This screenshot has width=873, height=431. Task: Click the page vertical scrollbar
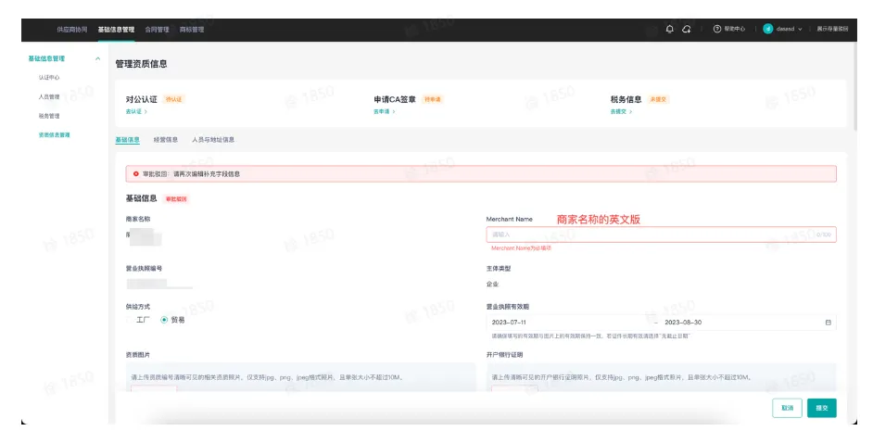point(856,89)
